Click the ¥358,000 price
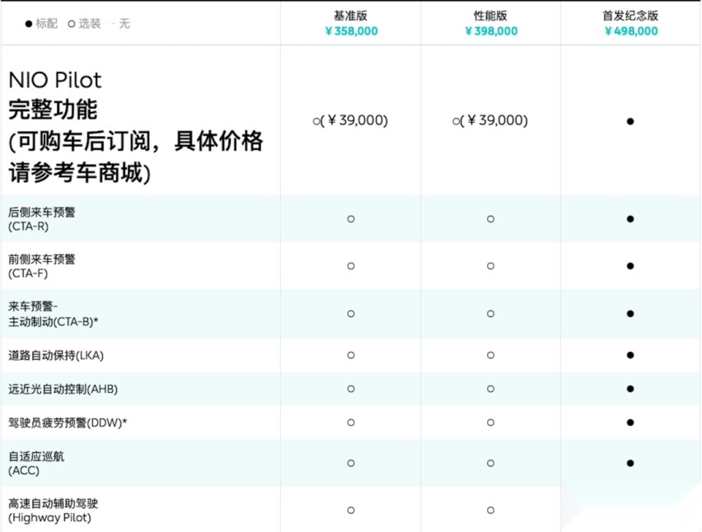702x532 pixels. point(351,30)
